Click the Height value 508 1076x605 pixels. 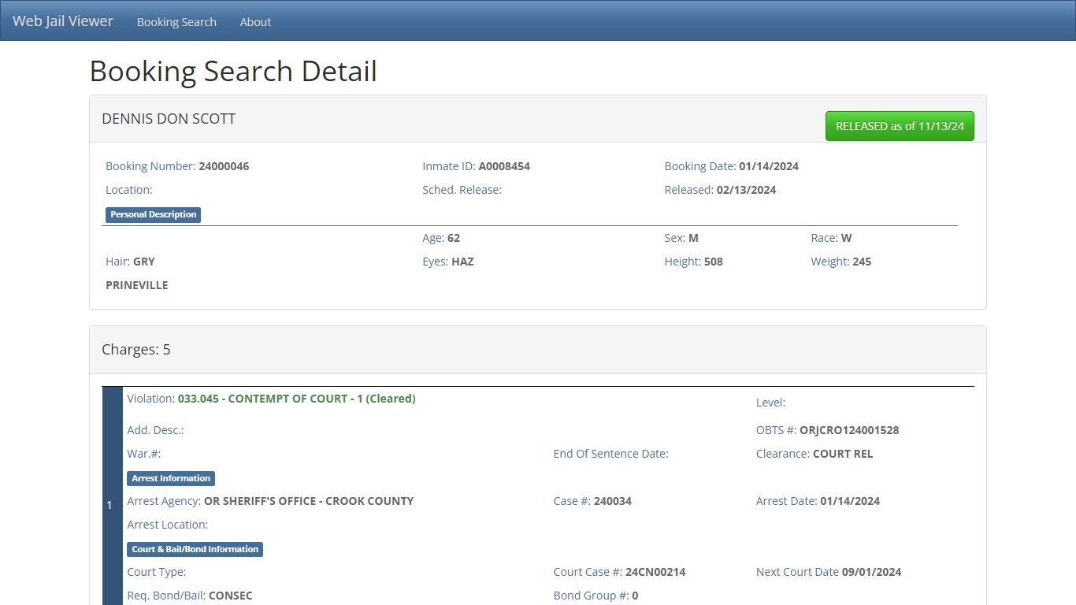[x=714, y=262]
